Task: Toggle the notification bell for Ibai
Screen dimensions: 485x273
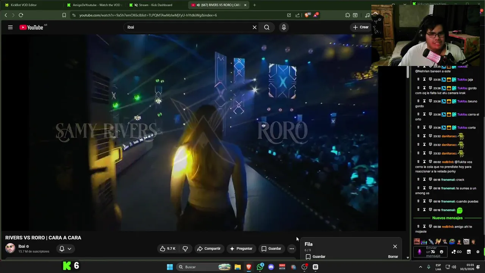Action: point(62,249)
